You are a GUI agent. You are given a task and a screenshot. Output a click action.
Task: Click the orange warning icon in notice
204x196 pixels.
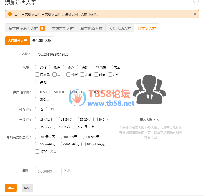(x=10, y=14)
